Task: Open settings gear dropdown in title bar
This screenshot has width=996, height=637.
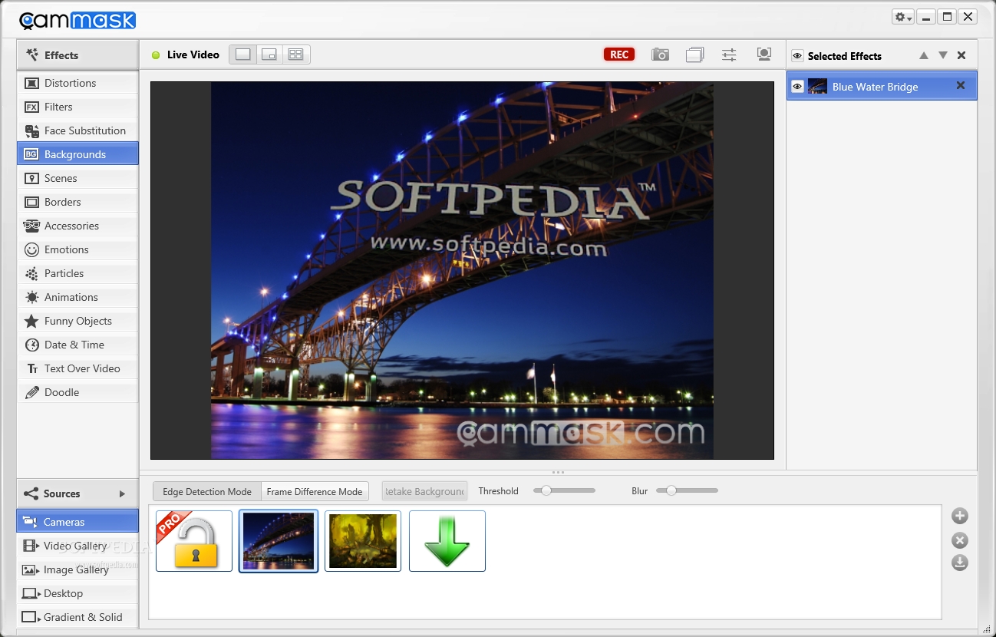Action: coord(903,17)
